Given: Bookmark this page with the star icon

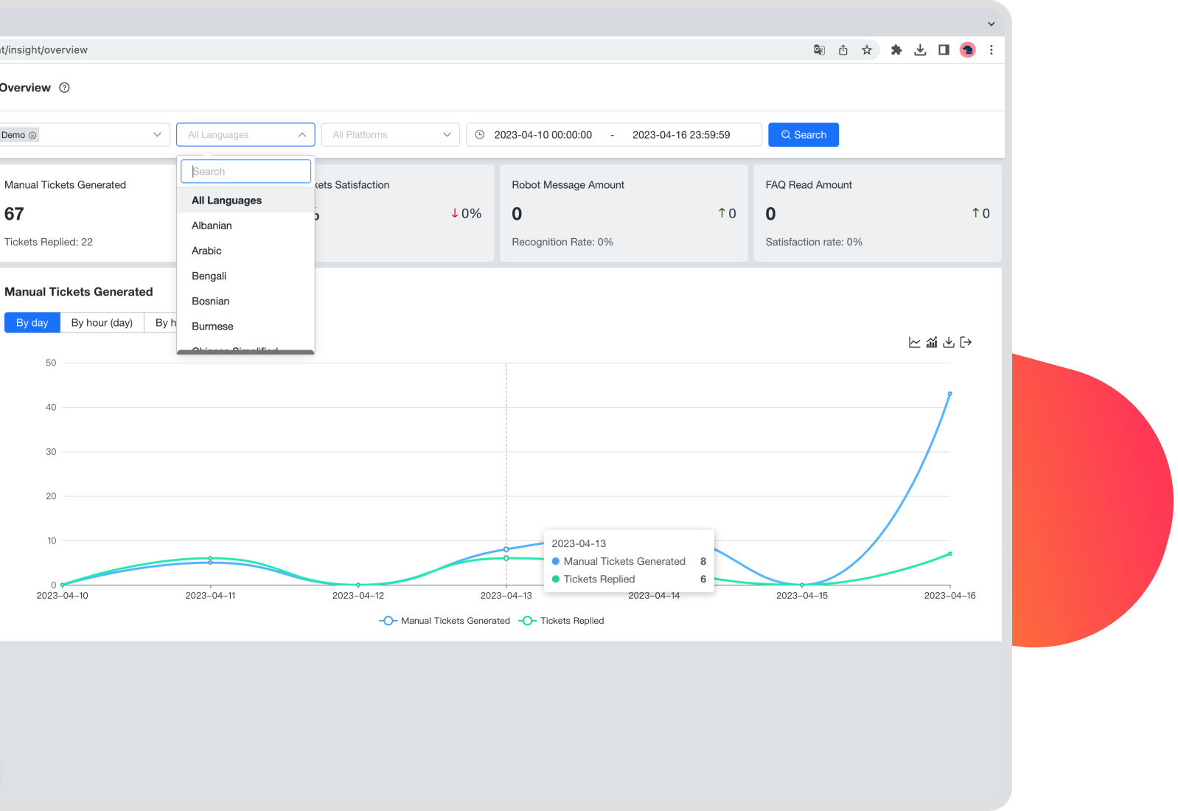Looking at the screenshot, I should (867, 50).
